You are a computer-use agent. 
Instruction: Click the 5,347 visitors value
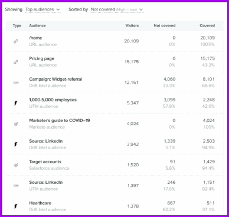[133, 103]
